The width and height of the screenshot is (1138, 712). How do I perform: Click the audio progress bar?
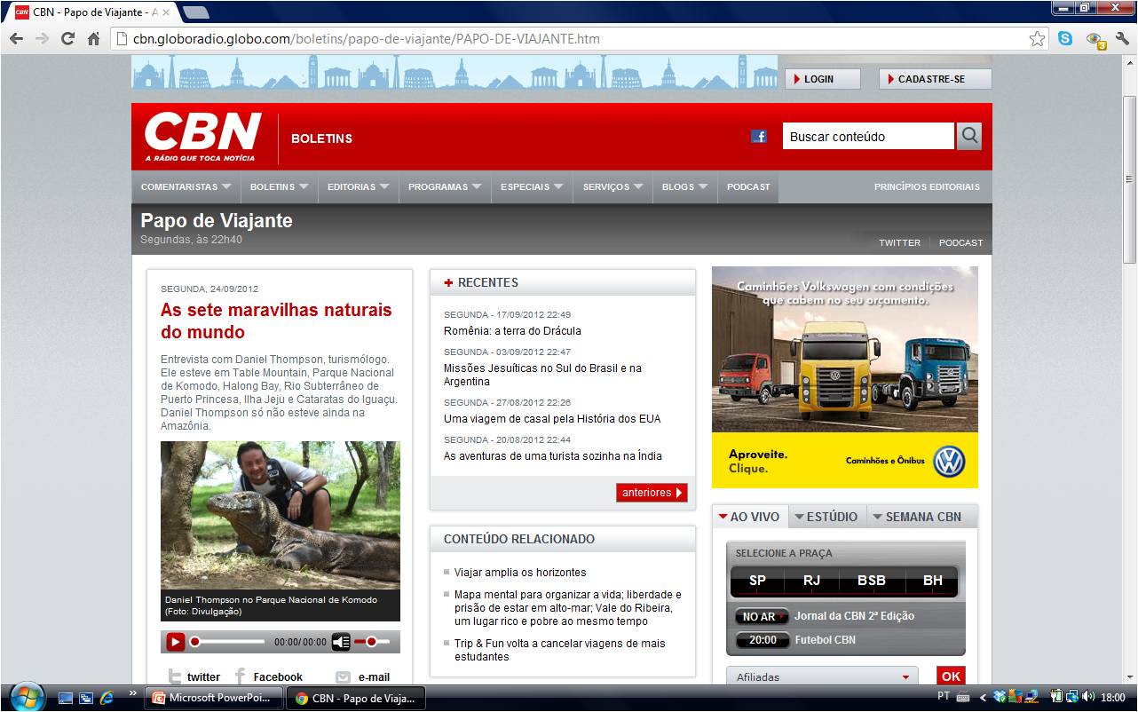point(229,641)
